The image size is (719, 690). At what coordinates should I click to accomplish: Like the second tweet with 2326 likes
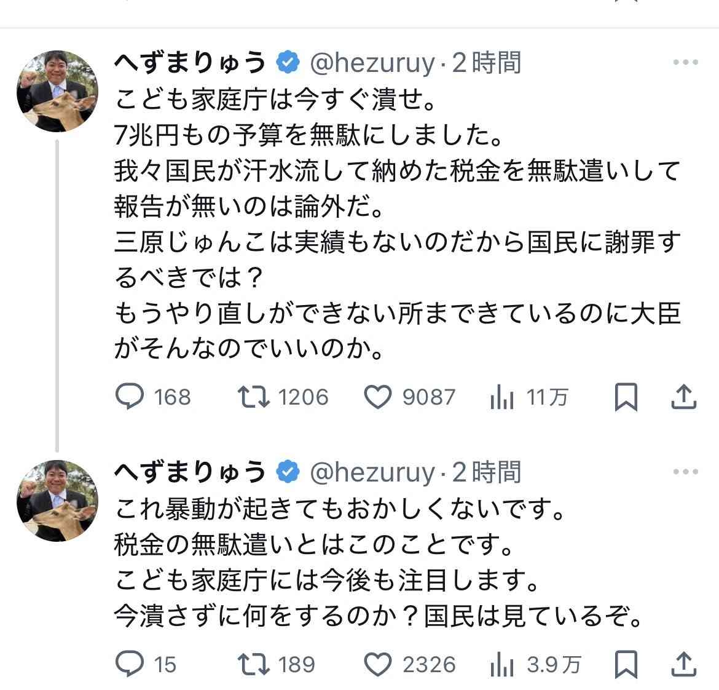click(x=378, y=664)
